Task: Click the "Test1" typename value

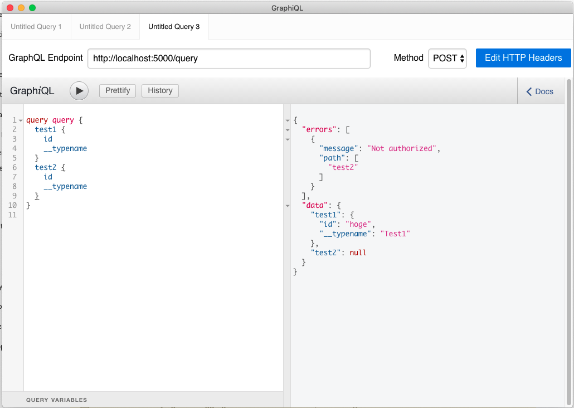Action: coord(395,234)
